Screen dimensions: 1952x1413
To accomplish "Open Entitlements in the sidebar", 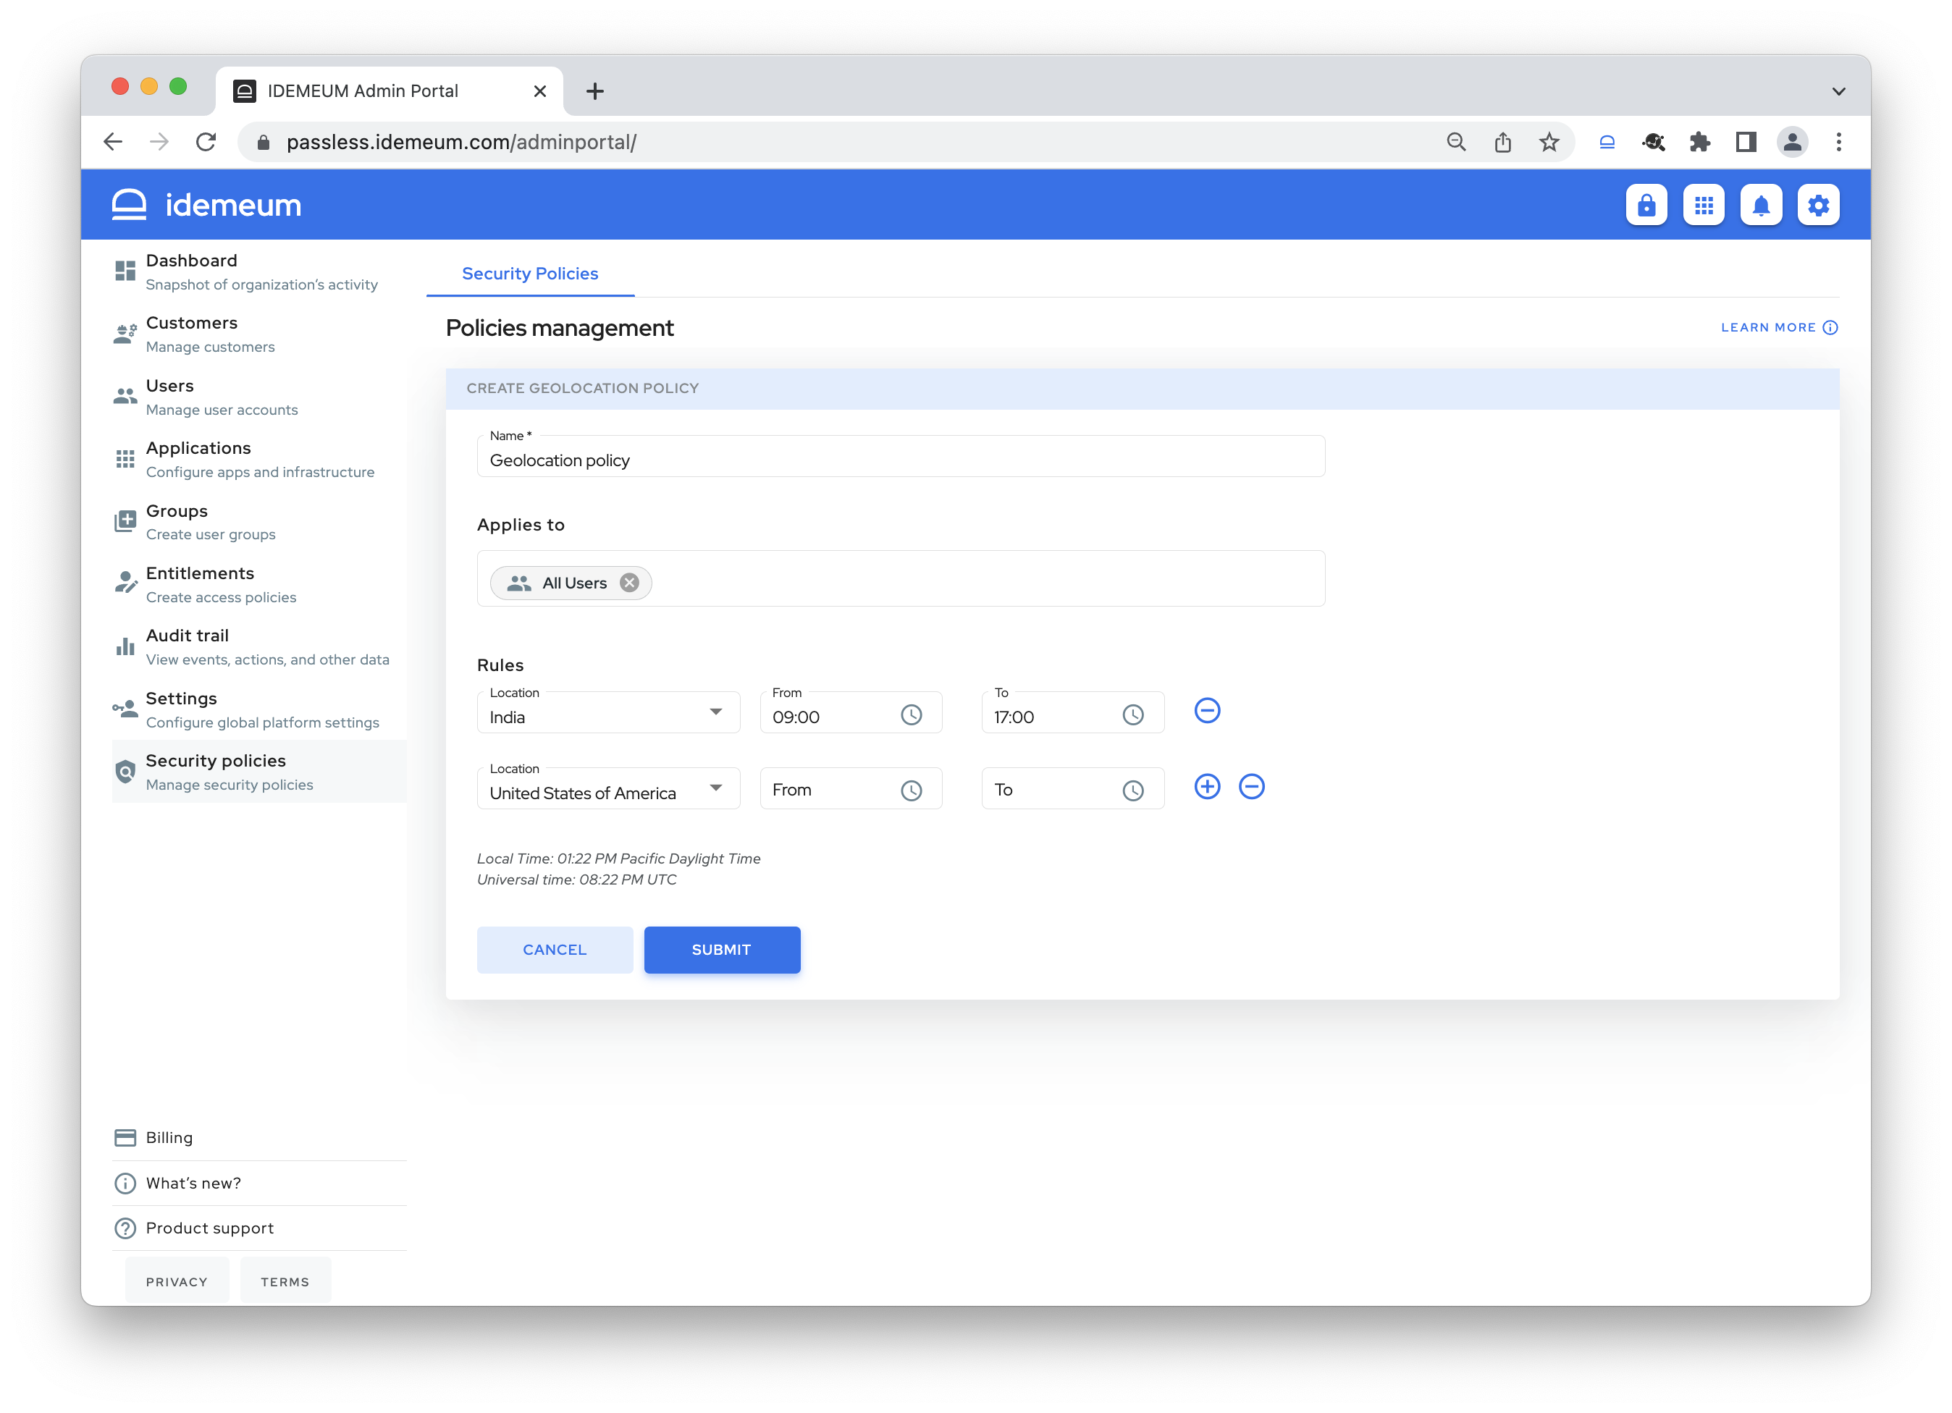I will coord(258,584).
